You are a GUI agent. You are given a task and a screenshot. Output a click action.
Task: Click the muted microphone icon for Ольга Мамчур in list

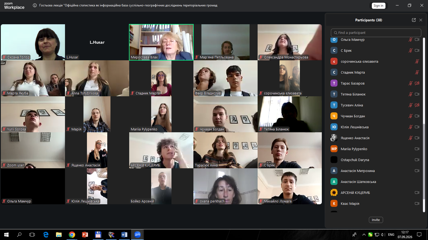pyautogui.click(x=411, y=39)
